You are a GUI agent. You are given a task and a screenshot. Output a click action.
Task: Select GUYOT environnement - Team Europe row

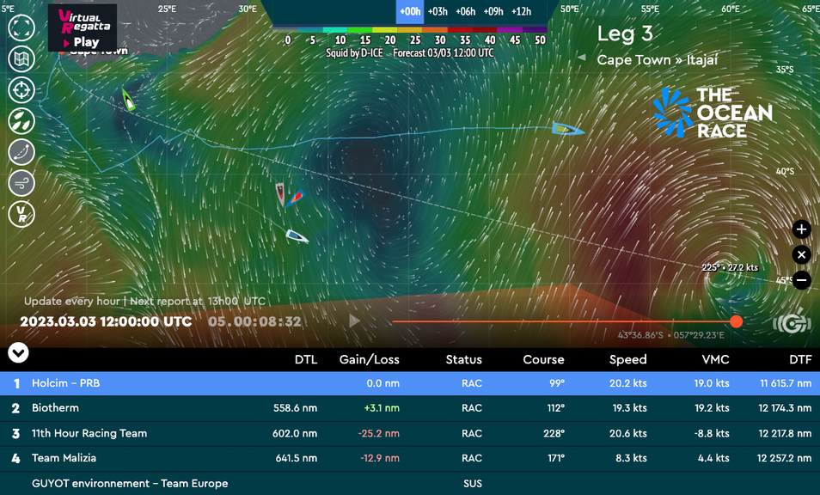point(410,484)
